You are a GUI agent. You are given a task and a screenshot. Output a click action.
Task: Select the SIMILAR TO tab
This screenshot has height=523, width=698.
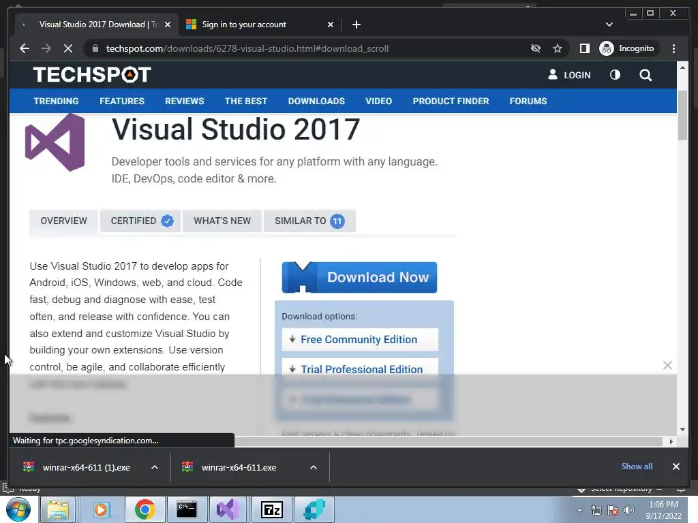point(309,221)
